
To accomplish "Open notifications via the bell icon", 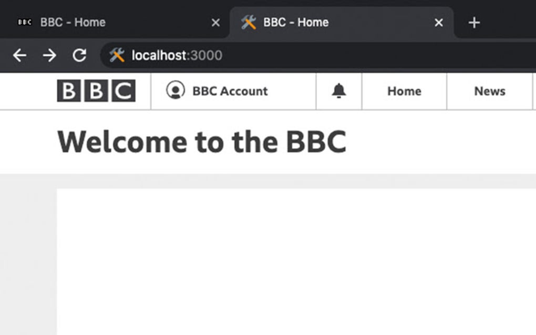I will (x=338, y=91).
